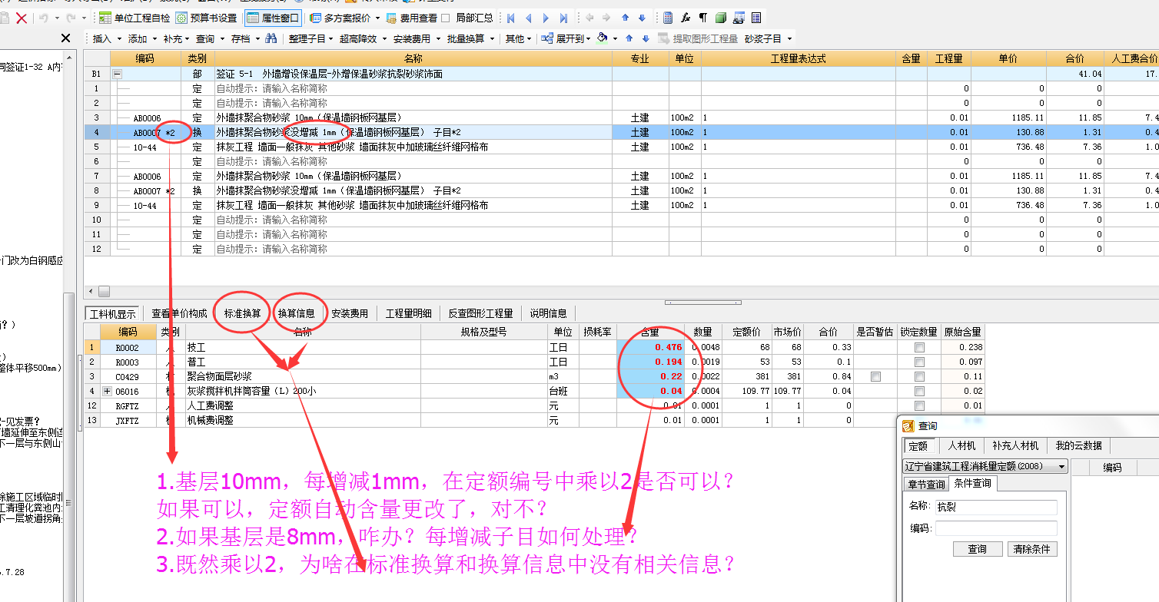
Task: Switch to 查看单价构成 tab
Action: [179, 313]
